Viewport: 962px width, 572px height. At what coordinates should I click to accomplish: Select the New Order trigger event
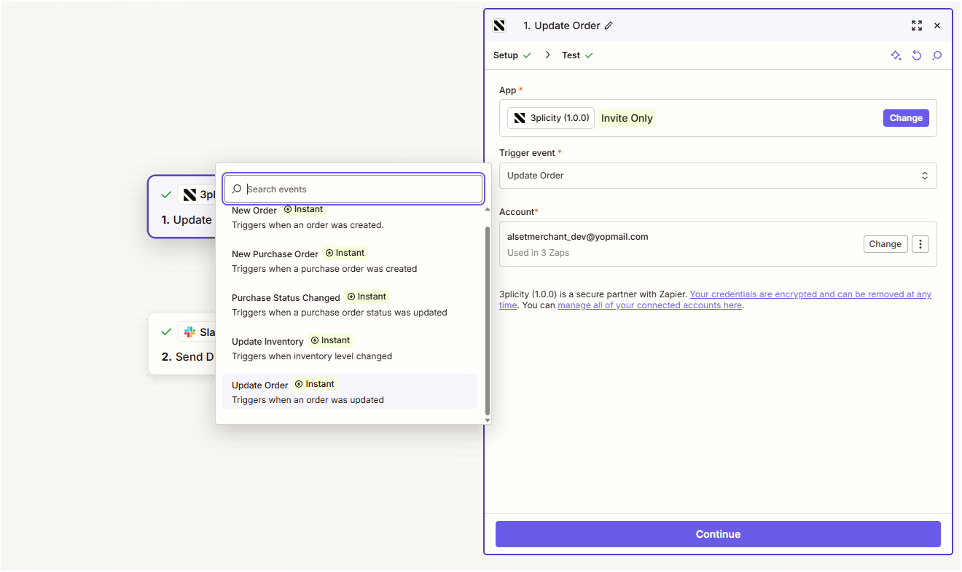[350, 217]
